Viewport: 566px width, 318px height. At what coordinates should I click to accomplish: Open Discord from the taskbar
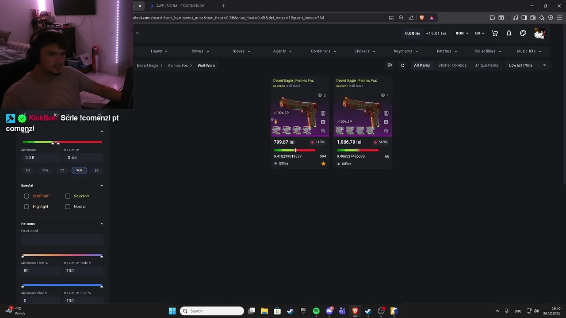(329, 311)
